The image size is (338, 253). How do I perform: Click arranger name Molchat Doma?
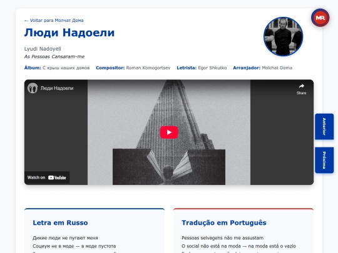pos(277,67)
